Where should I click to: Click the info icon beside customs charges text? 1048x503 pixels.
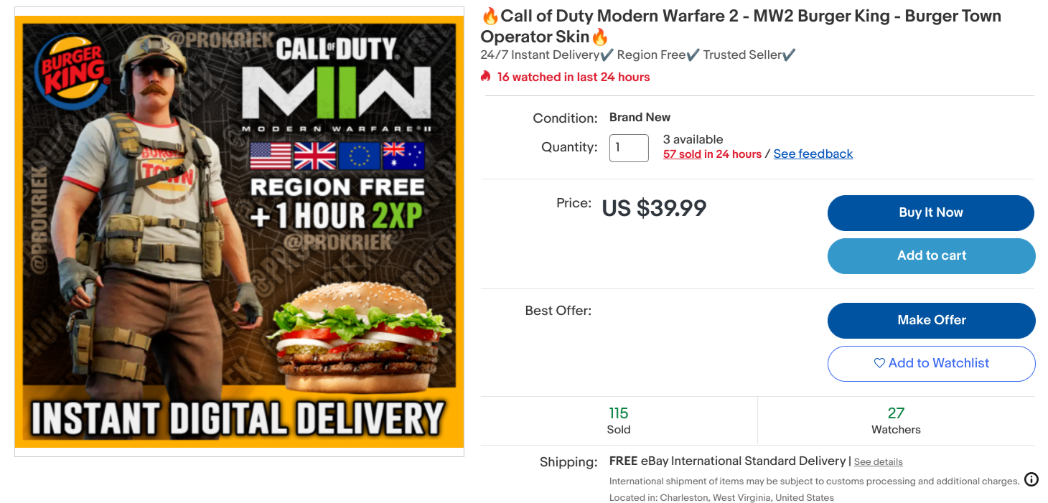[x=1031, y=479]
